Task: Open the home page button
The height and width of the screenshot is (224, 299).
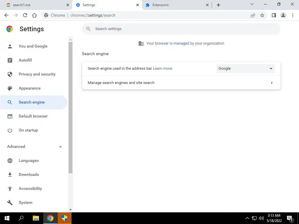Action: (34, 15)
